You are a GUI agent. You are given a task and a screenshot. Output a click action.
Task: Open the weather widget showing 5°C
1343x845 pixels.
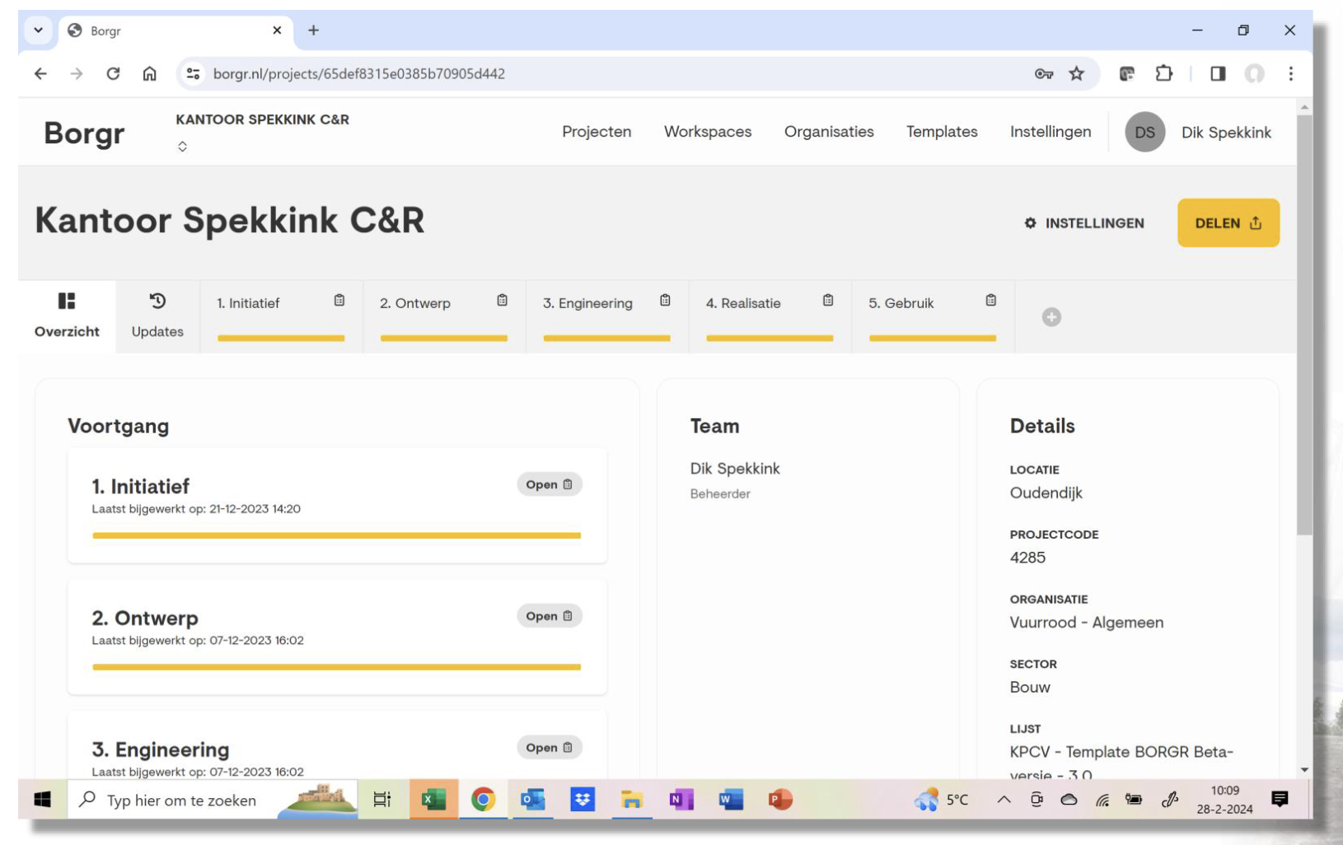click(x=941, y=799)
